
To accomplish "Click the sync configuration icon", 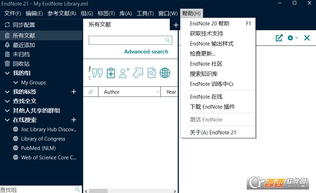I will [7, 25].
